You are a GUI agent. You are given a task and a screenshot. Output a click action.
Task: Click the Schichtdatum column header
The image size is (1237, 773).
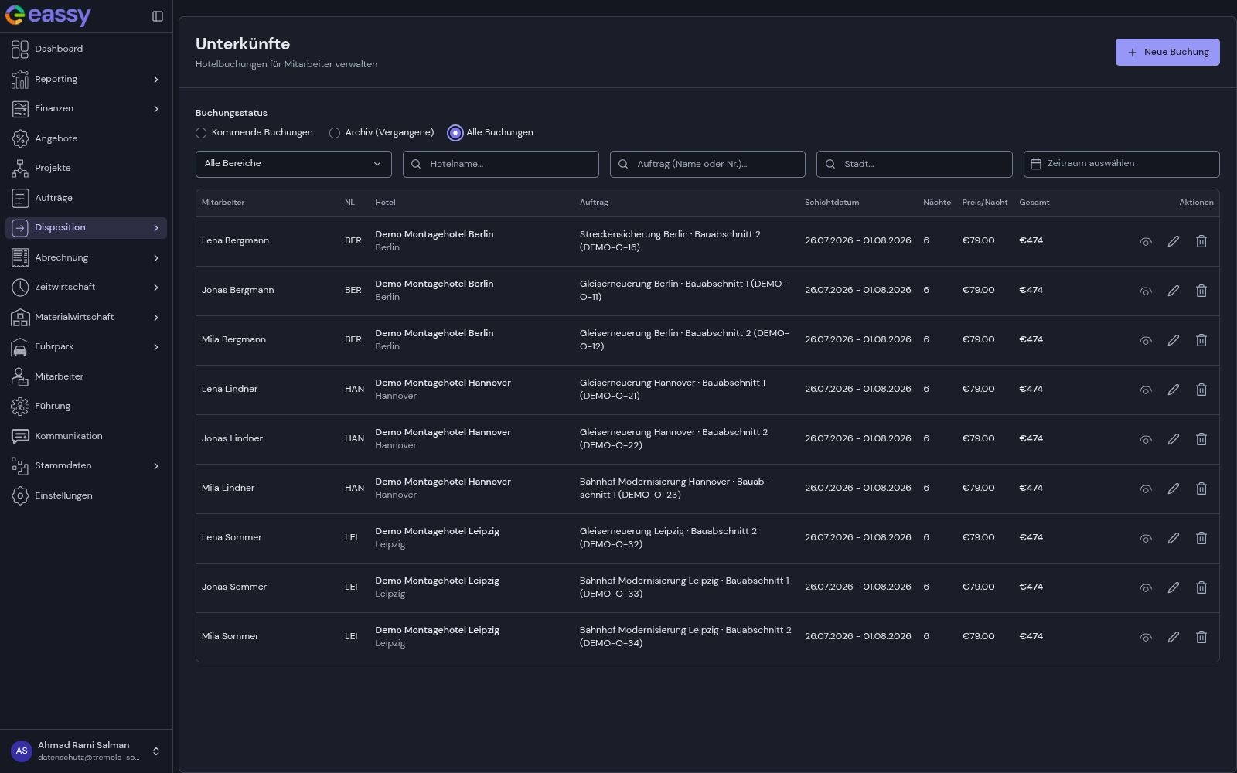tap(832, 203)
